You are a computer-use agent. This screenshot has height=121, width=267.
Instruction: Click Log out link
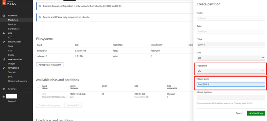[x=12, y=101]
